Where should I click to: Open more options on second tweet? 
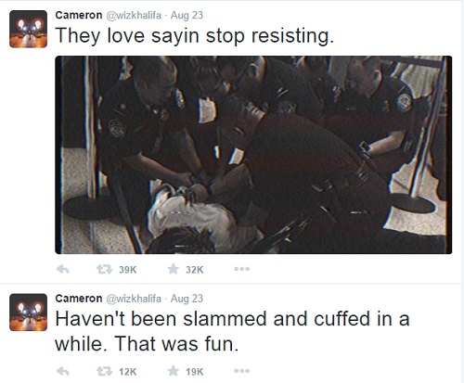click(x=242, y=371)
